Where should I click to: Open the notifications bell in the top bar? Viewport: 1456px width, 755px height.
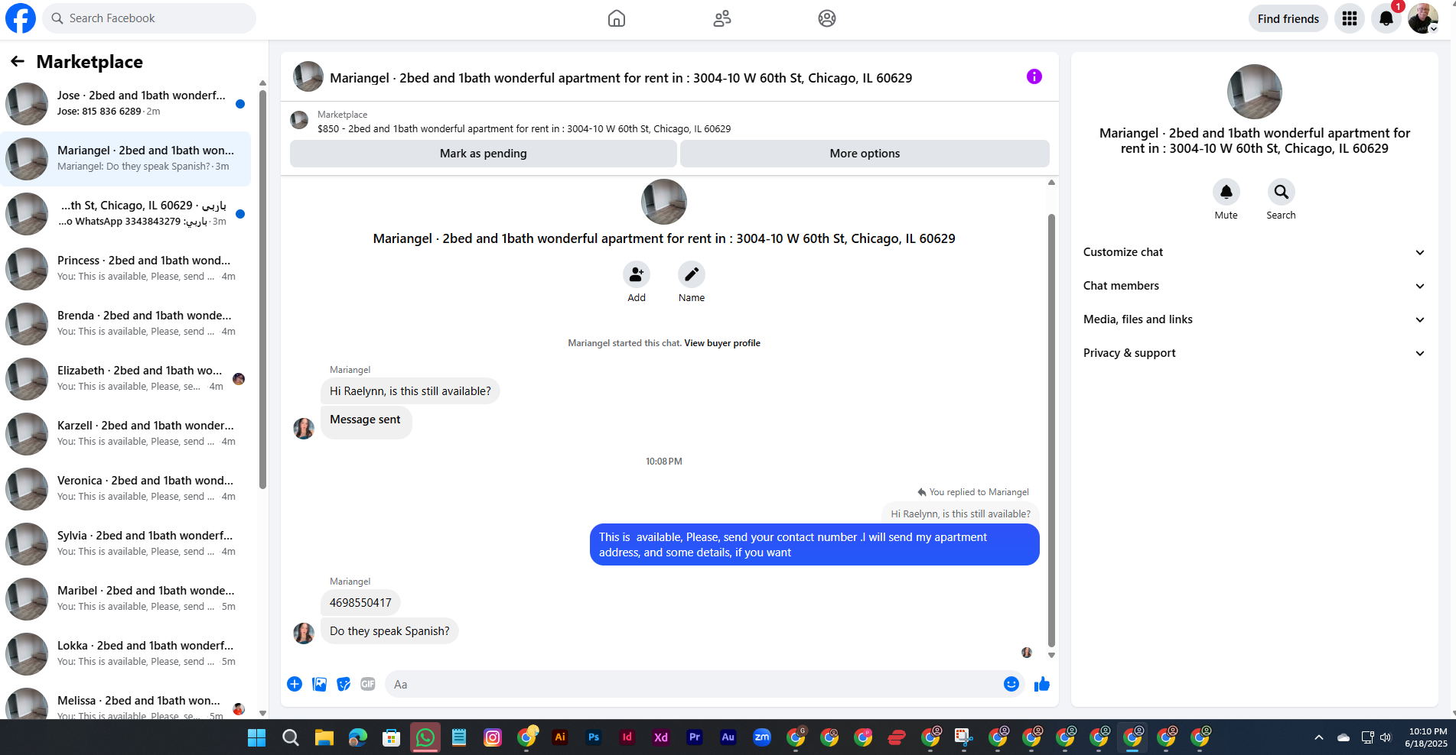click(1386, 18)
